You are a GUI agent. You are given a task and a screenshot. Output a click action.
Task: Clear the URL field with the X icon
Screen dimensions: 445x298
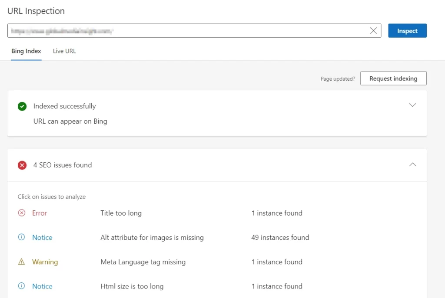click(373, 31)
